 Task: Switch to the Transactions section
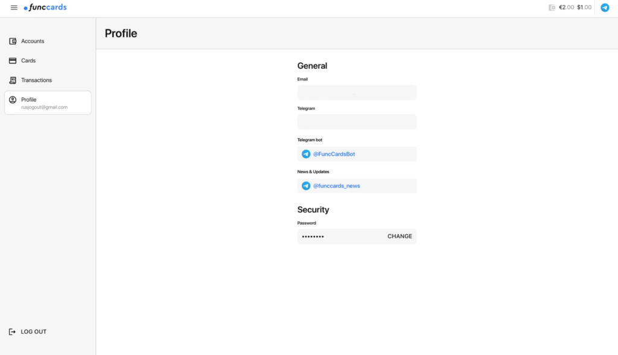(36, 80)
